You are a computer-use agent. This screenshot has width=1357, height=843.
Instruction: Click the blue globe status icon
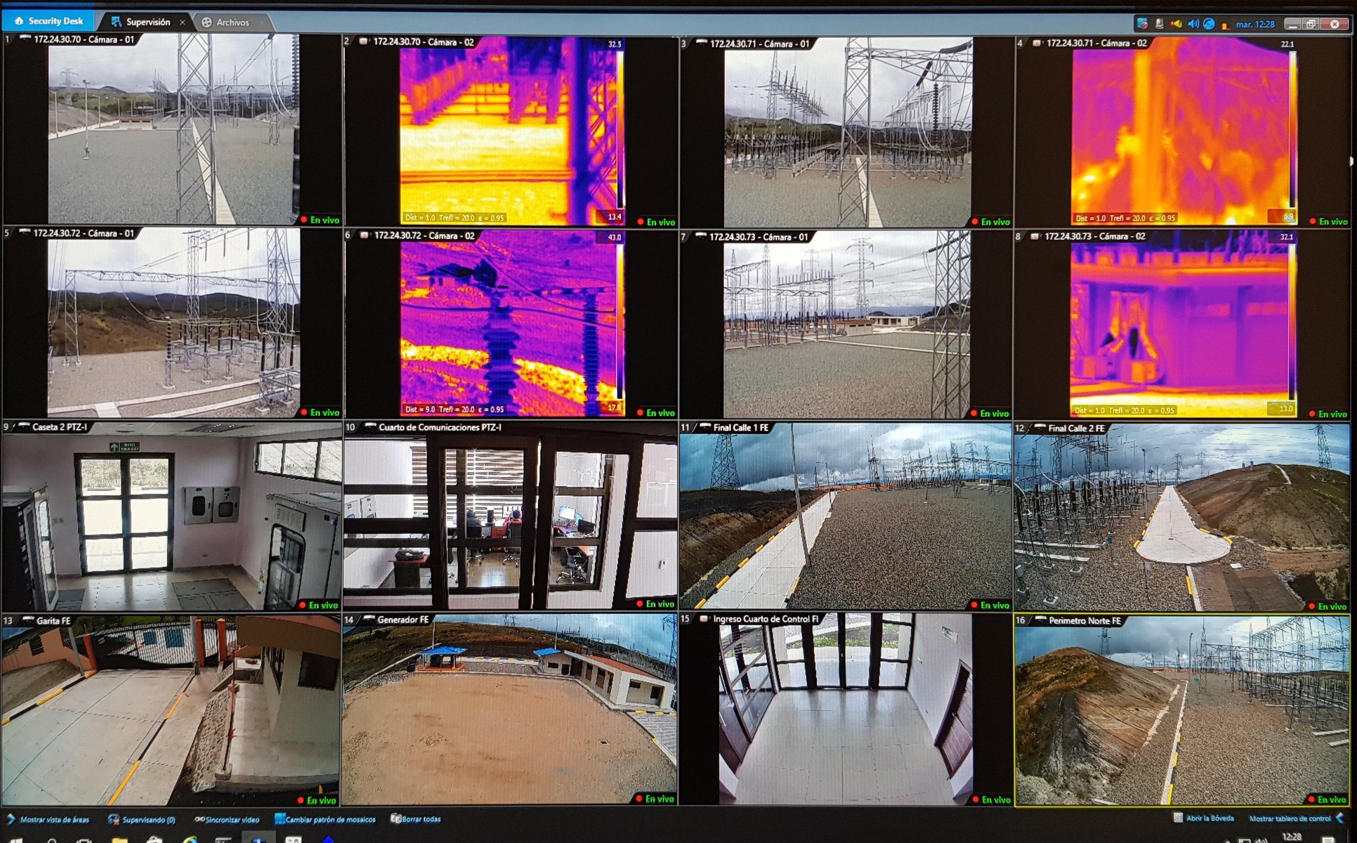coord(1209,24)
